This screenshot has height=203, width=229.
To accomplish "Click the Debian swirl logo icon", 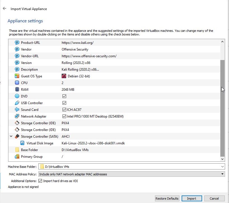I will pos(64,76).
